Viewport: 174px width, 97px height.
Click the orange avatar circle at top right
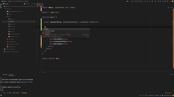coord(173,1)
